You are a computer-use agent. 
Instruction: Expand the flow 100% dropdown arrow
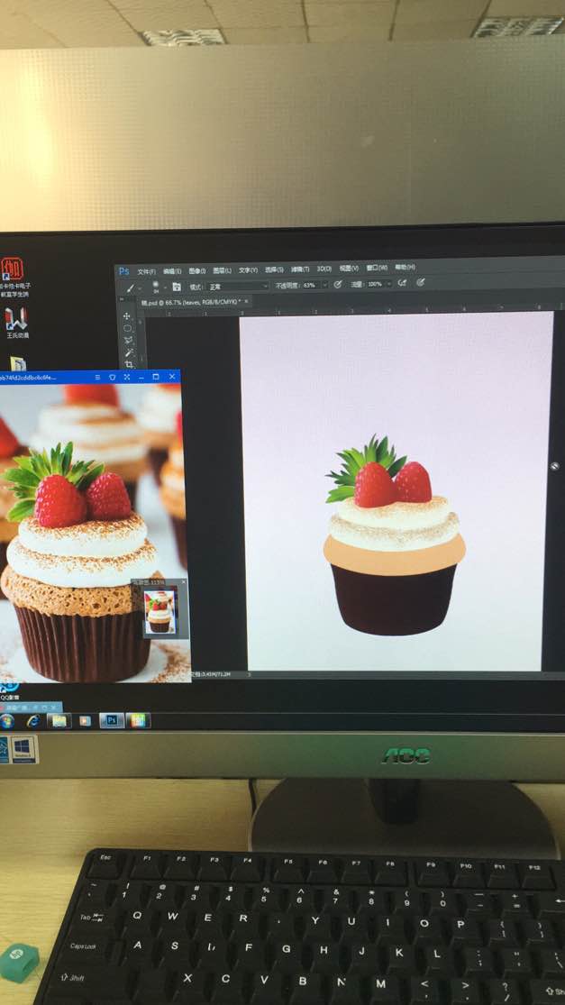tap(389, 283)
